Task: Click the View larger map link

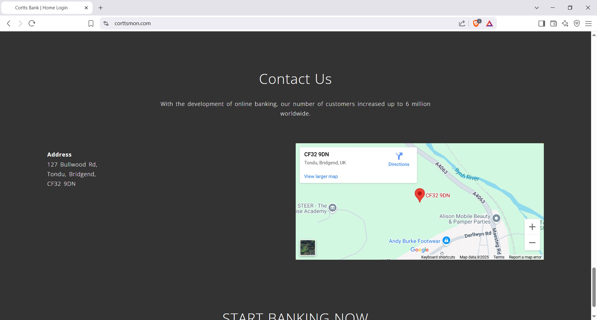Action: [x=321, y=176]
